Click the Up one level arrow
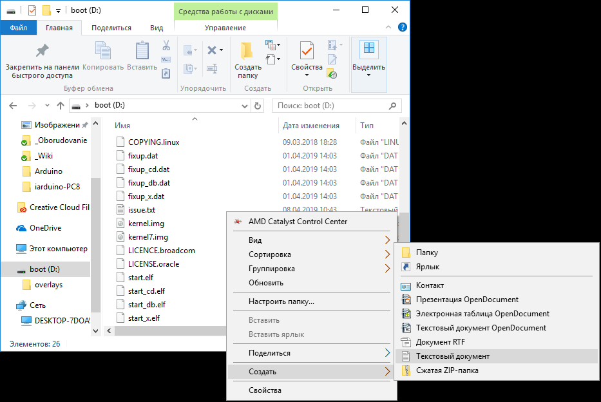Screen dimensions: 601x402 [60, 106]
